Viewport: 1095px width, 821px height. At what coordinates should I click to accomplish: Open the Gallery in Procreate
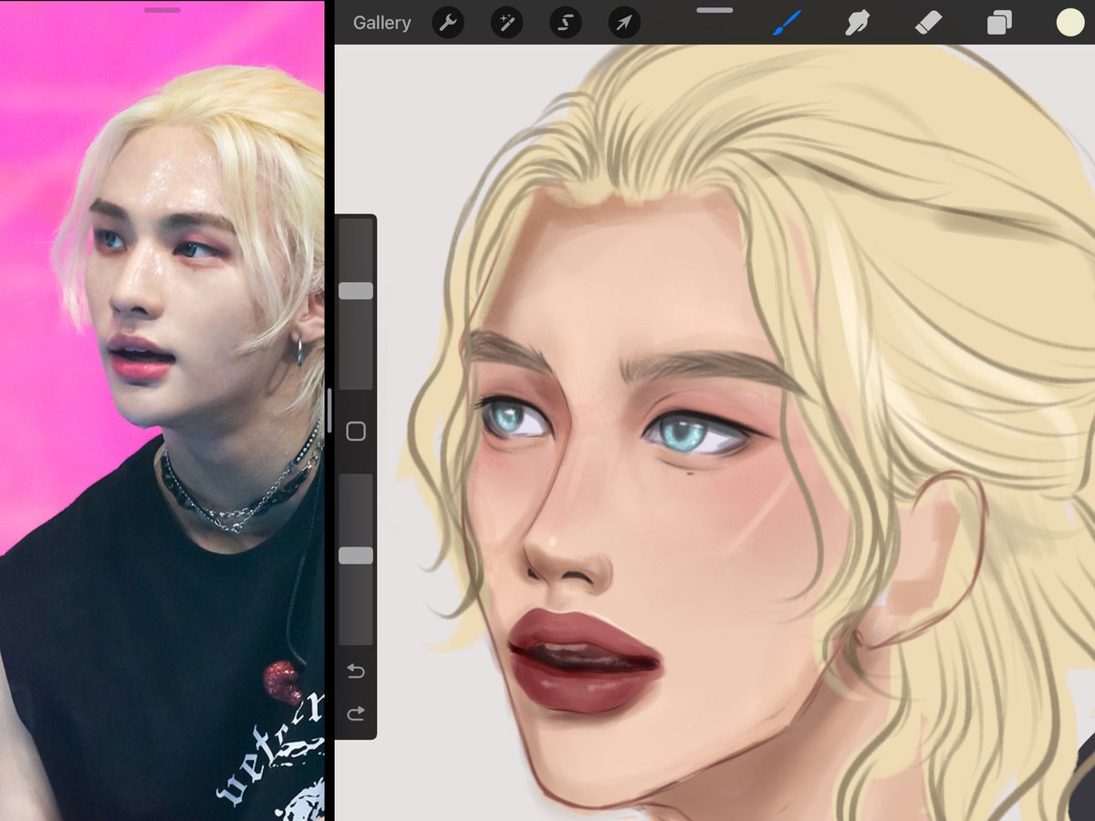[381, 23]
